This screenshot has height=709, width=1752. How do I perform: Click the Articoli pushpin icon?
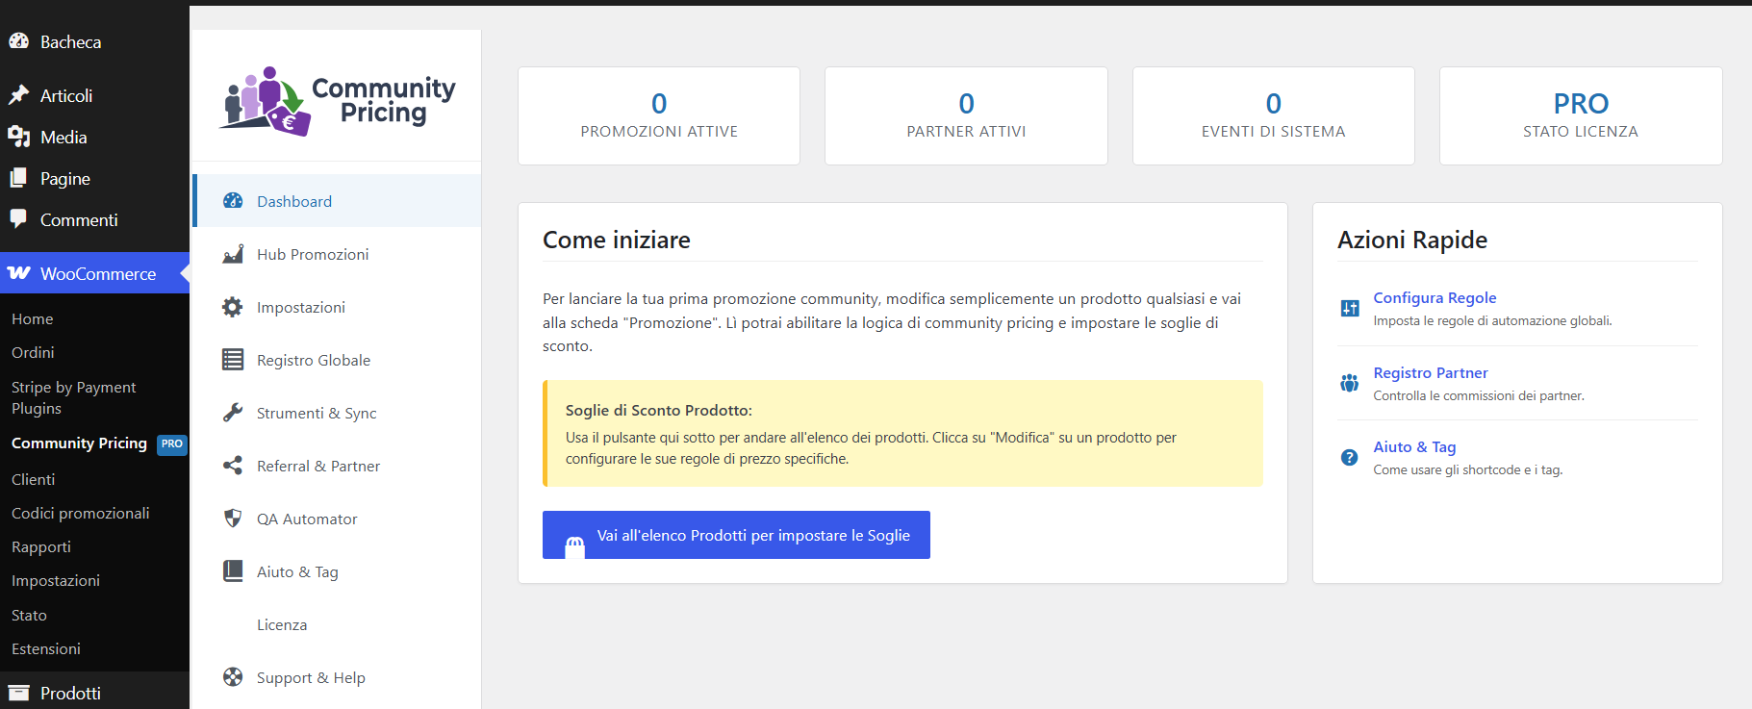click(18, 95)
